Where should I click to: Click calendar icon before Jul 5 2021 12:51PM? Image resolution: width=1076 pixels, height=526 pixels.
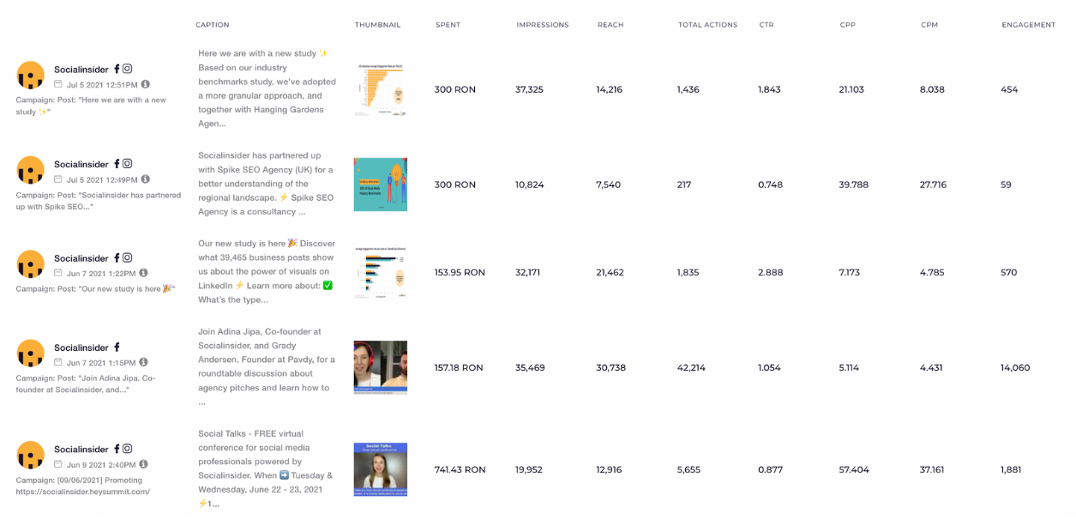58,84
